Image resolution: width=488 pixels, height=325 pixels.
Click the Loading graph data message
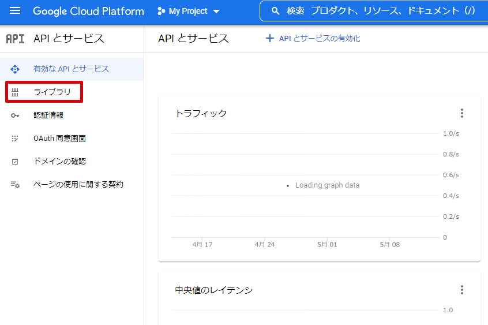[x=327, y=185]
